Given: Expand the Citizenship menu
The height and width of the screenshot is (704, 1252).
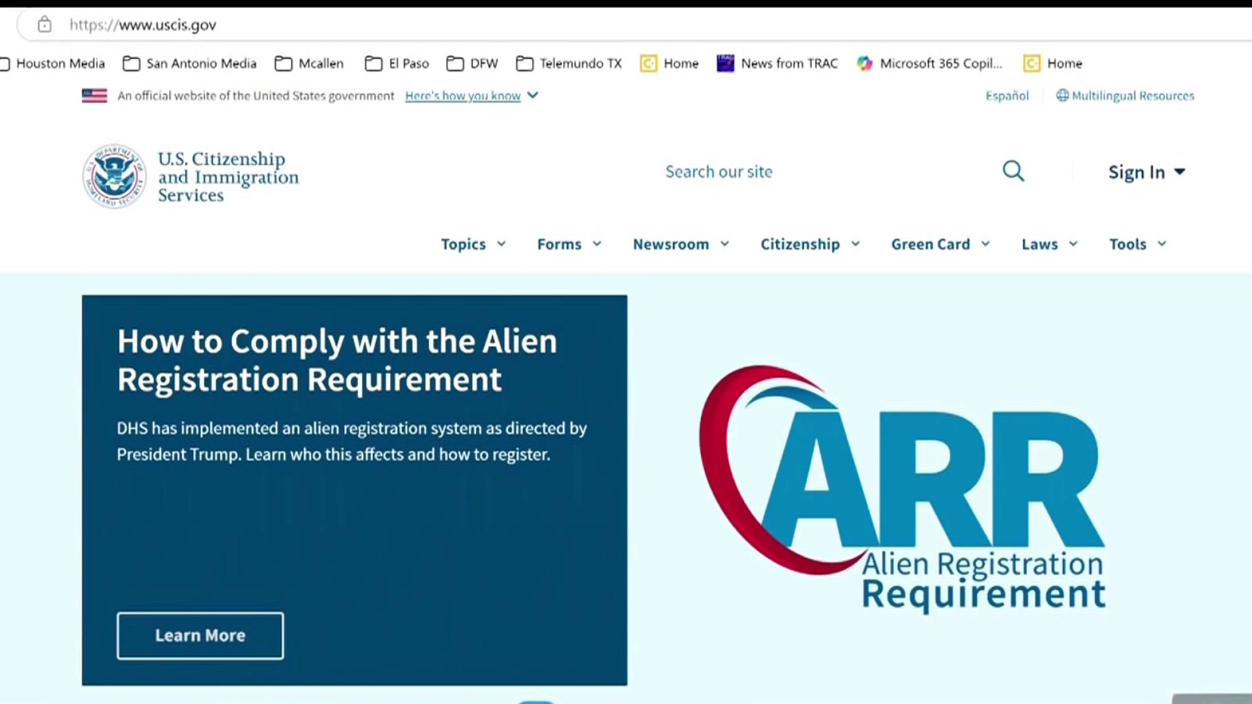Looking at the screenshot, I should [x=810, y=244].
